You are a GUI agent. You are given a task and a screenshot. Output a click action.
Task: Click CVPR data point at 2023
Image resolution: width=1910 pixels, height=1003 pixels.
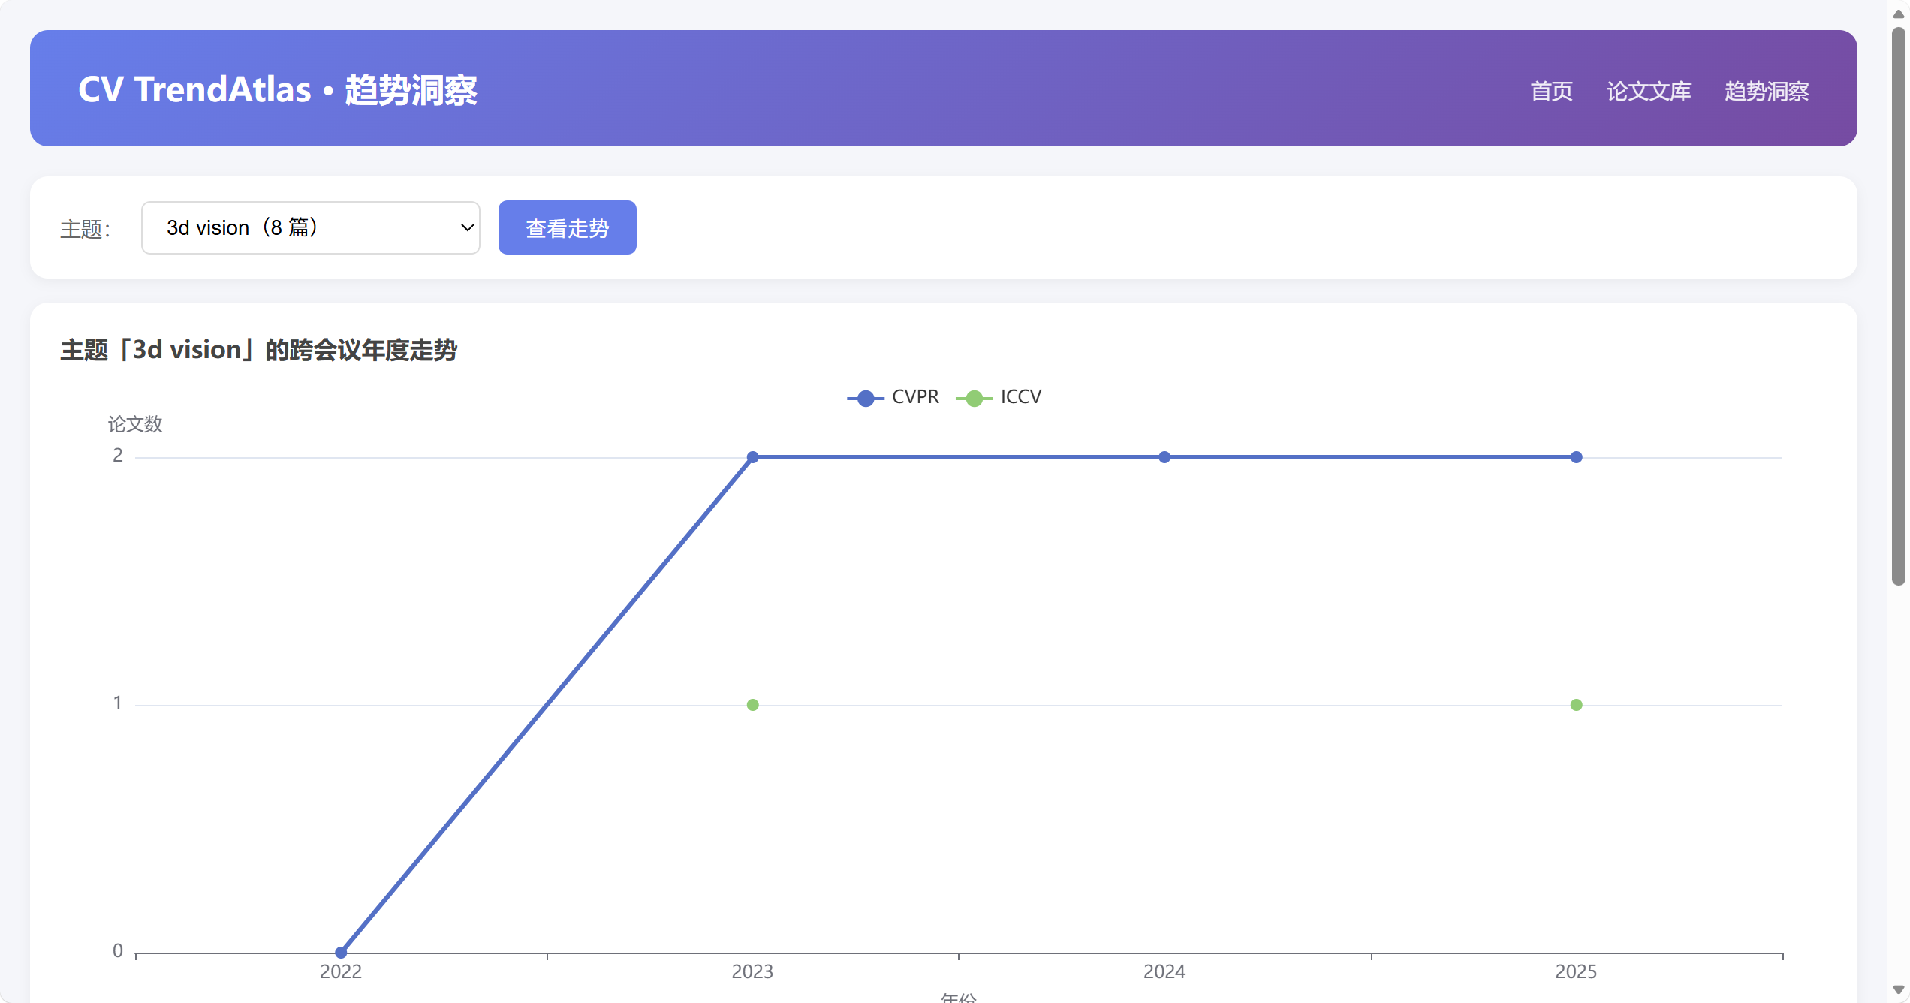pyautogui.click(x=753, y=457)
